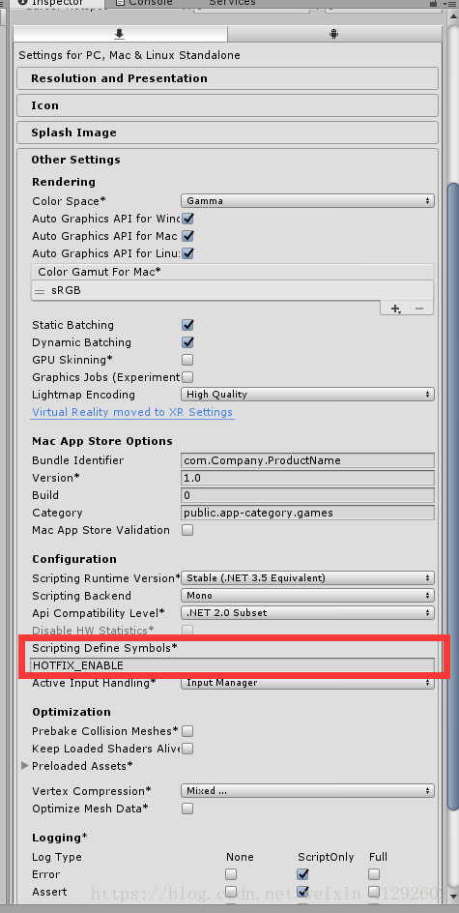Enable Graphics Jobs (Experimental) checkbox

pyautogui.click(x=187, y=377)
